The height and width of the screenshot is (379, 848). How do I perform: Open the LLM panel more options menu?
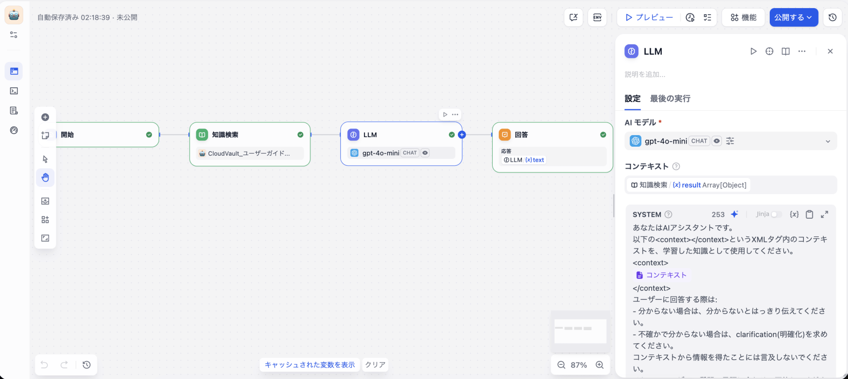[802, 51]
